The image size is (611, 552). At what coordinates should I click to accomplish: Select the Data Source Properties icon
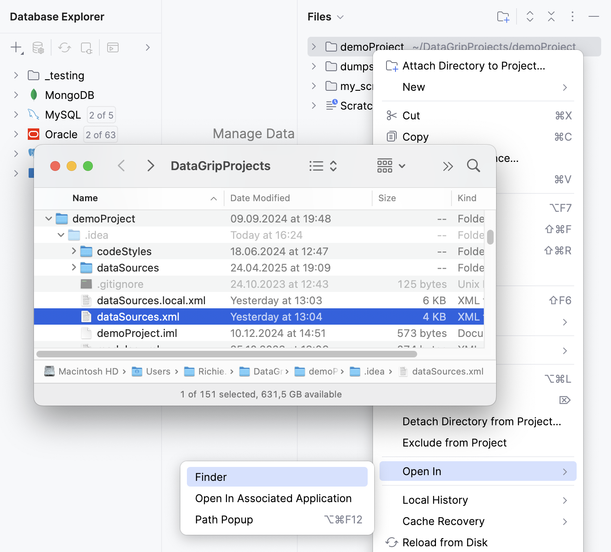click(x=38, y=47)
